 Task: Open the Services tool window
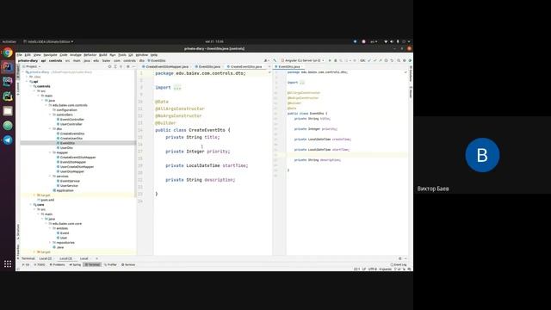[128, 264]
